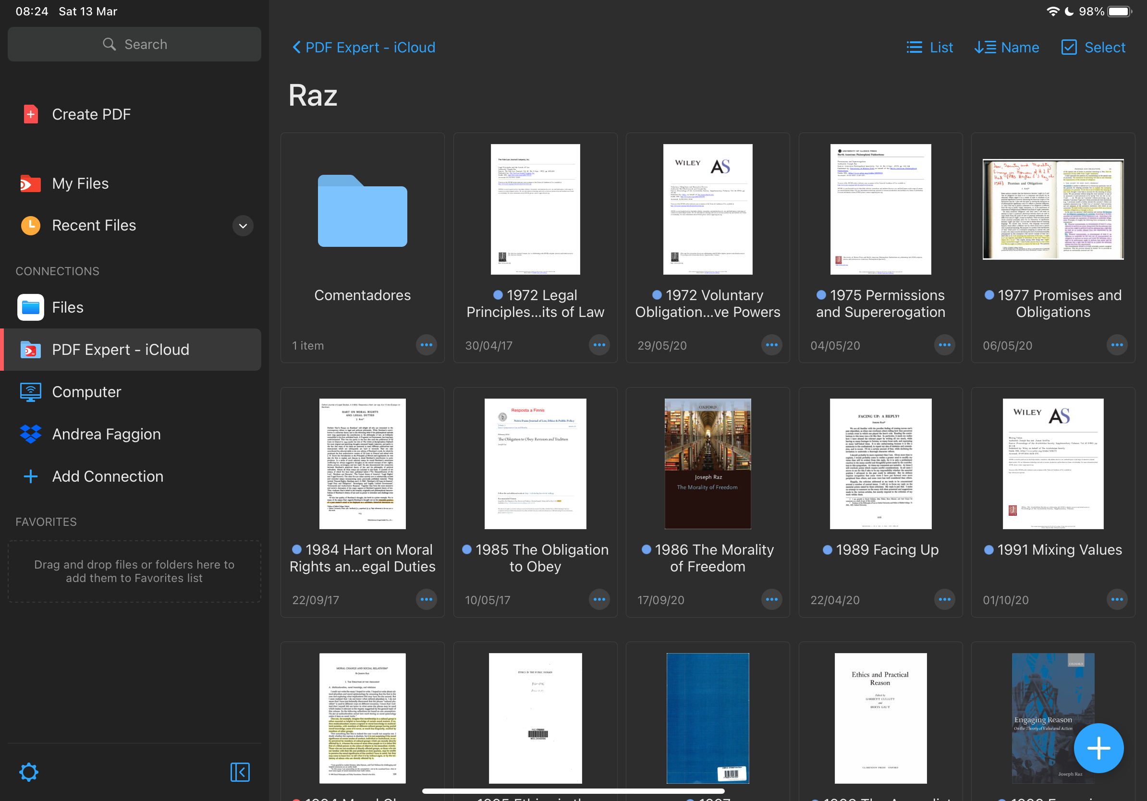Screen dimensions: 1147x801
Task: Toggle List view layout
Action: coord(929,48)
